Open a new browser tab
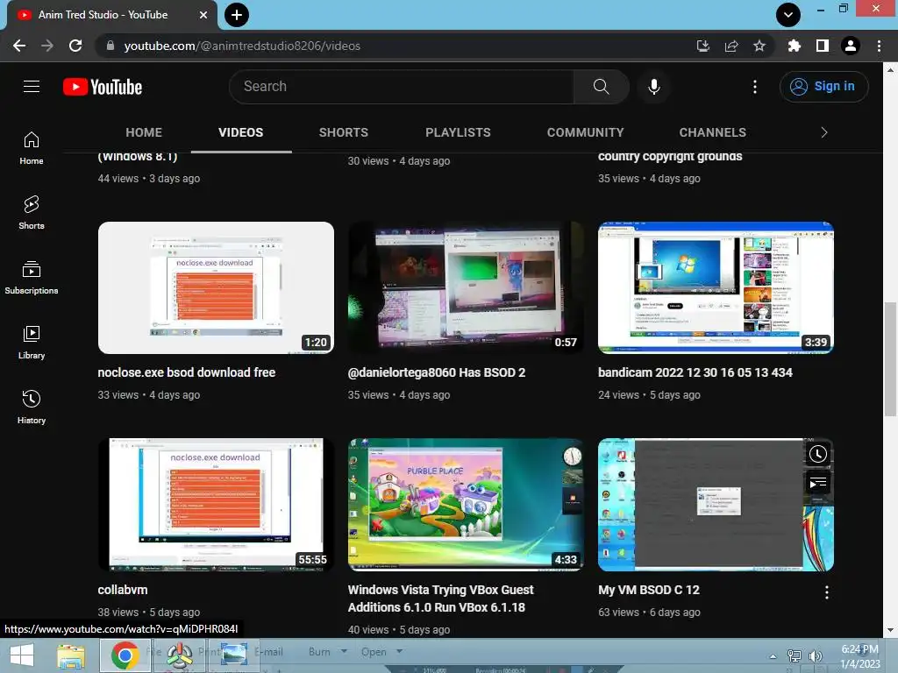 [x=237, y=15]
